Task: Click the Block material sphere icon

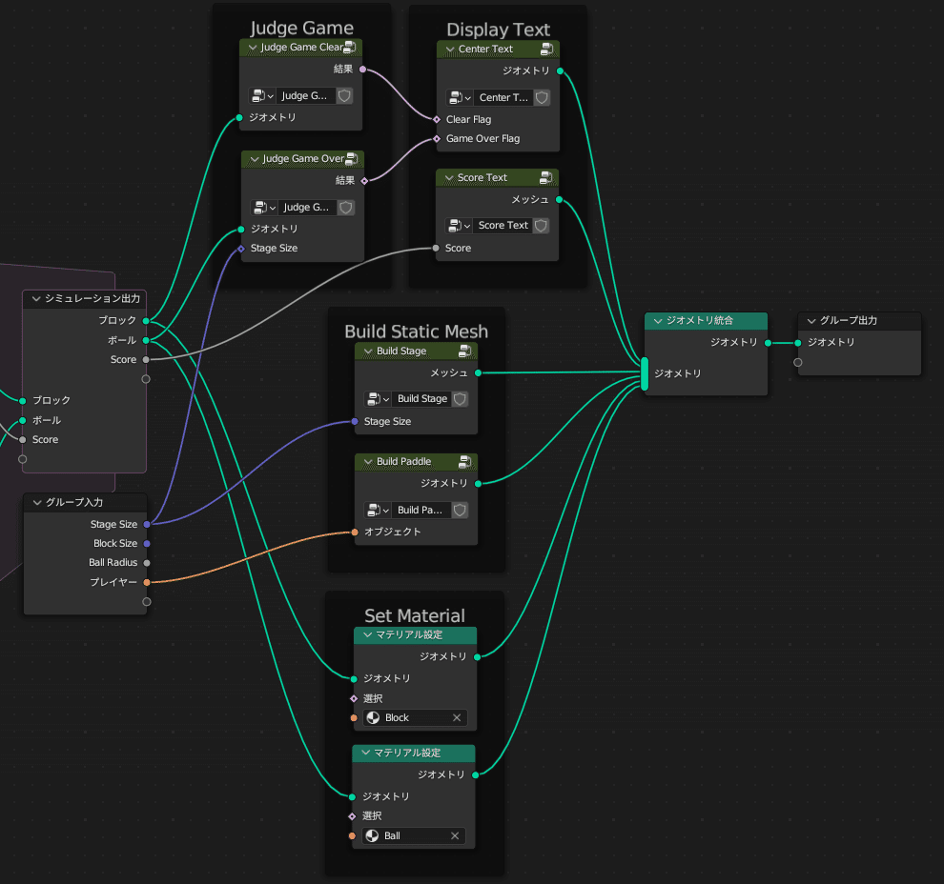Action: 373,717
